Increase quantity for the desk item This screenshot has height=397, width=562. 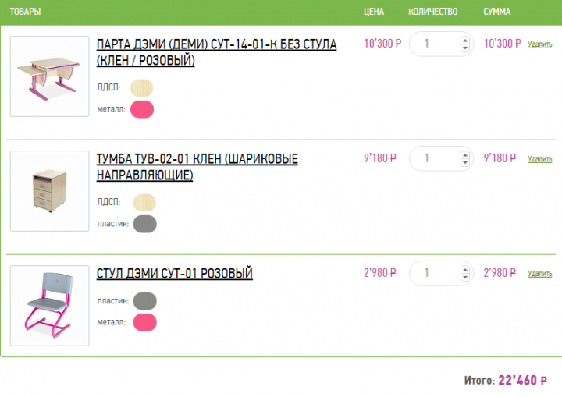(x=466, y=39)
